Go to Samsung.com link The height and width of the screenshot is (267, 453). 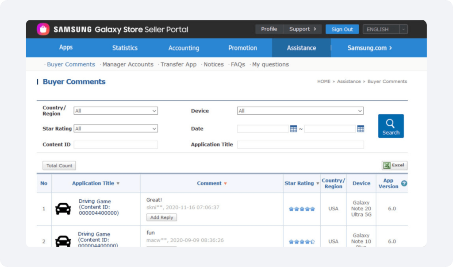click(369, 48)
